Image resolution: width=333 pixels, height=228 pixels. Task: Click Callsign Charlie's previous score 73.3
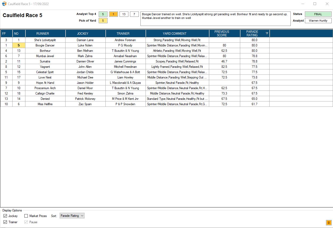(224, 93)
